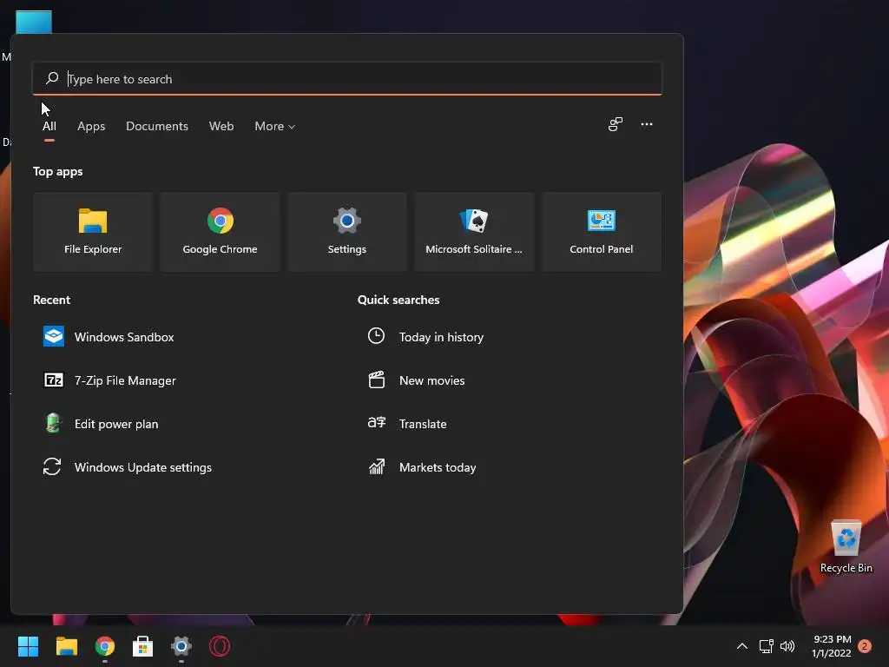Image resolution: width=889 pixels, height=667 pixels.
Task: Open Recycle Bin on the desktop
Action: [x=846, y=547]
